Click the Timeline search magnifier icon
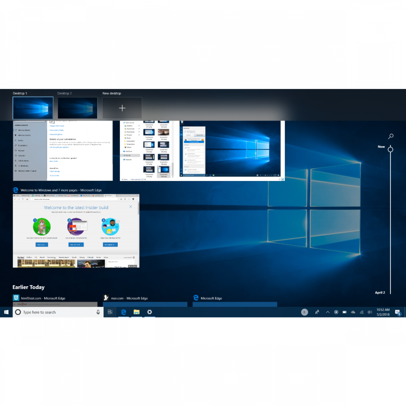Viewport: 406px width, 406px height. [x=391, y=137]
